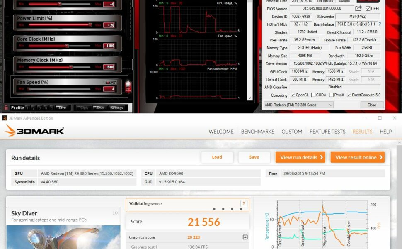Select Afterburner profile slot 5

pos(52,108)
